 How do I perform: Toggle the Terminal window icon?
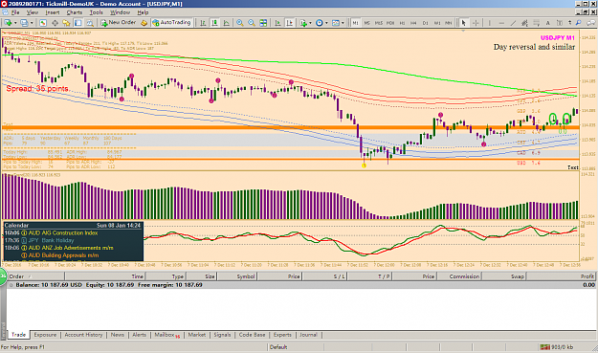(78, 23)
